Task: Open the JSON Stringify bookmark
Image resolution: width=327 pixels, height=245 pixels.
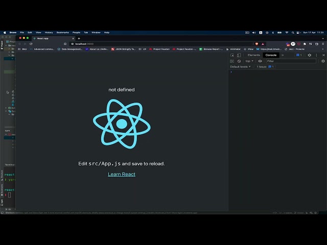Action: pyautogui.click(x=124, y=49)
